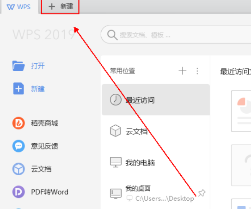Open the 新建 tab at the top

60,7
